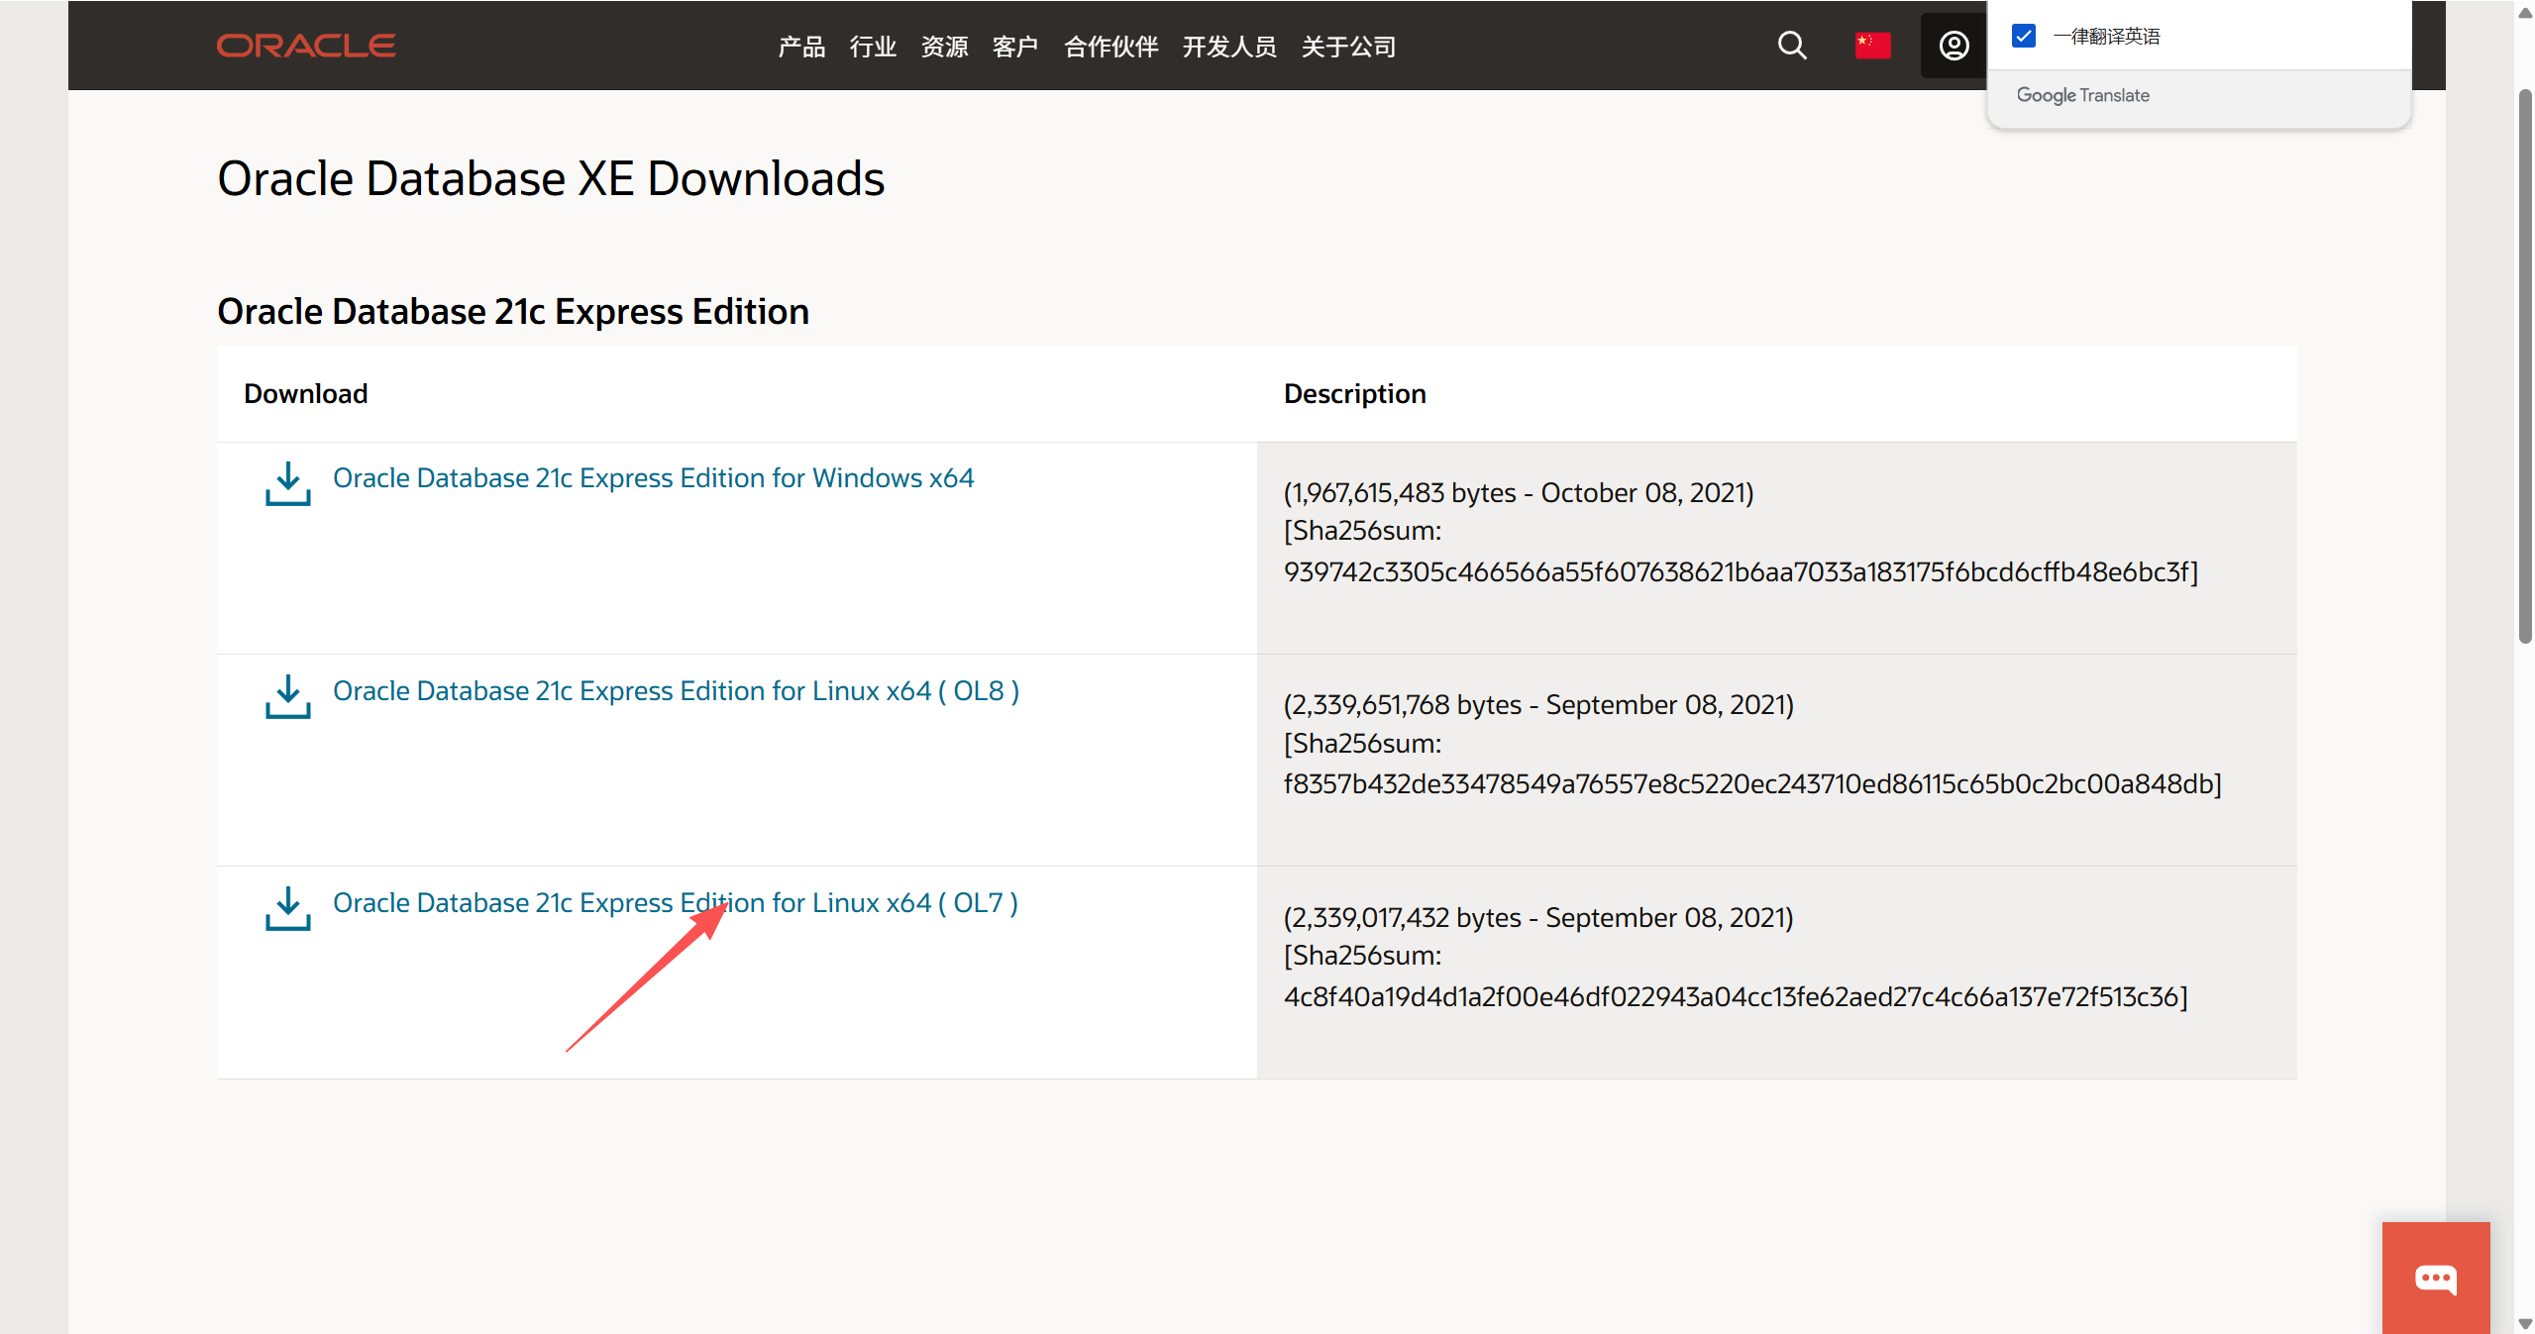Download Oracle Database 21c Express Edition for Linux OL7

[x=674, y=902]
